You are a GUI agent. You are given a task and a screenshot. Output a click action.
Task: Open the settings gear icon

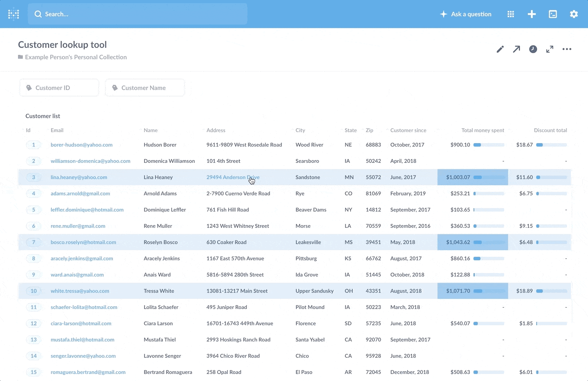coord(574,14)
